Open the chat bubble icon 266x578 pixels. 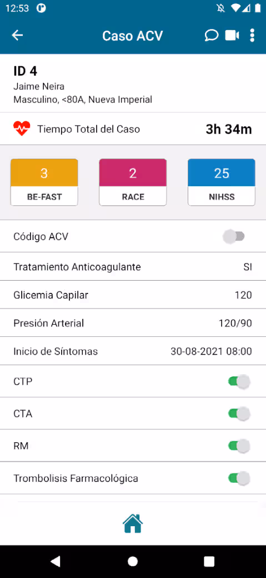(x=211, y=36)
